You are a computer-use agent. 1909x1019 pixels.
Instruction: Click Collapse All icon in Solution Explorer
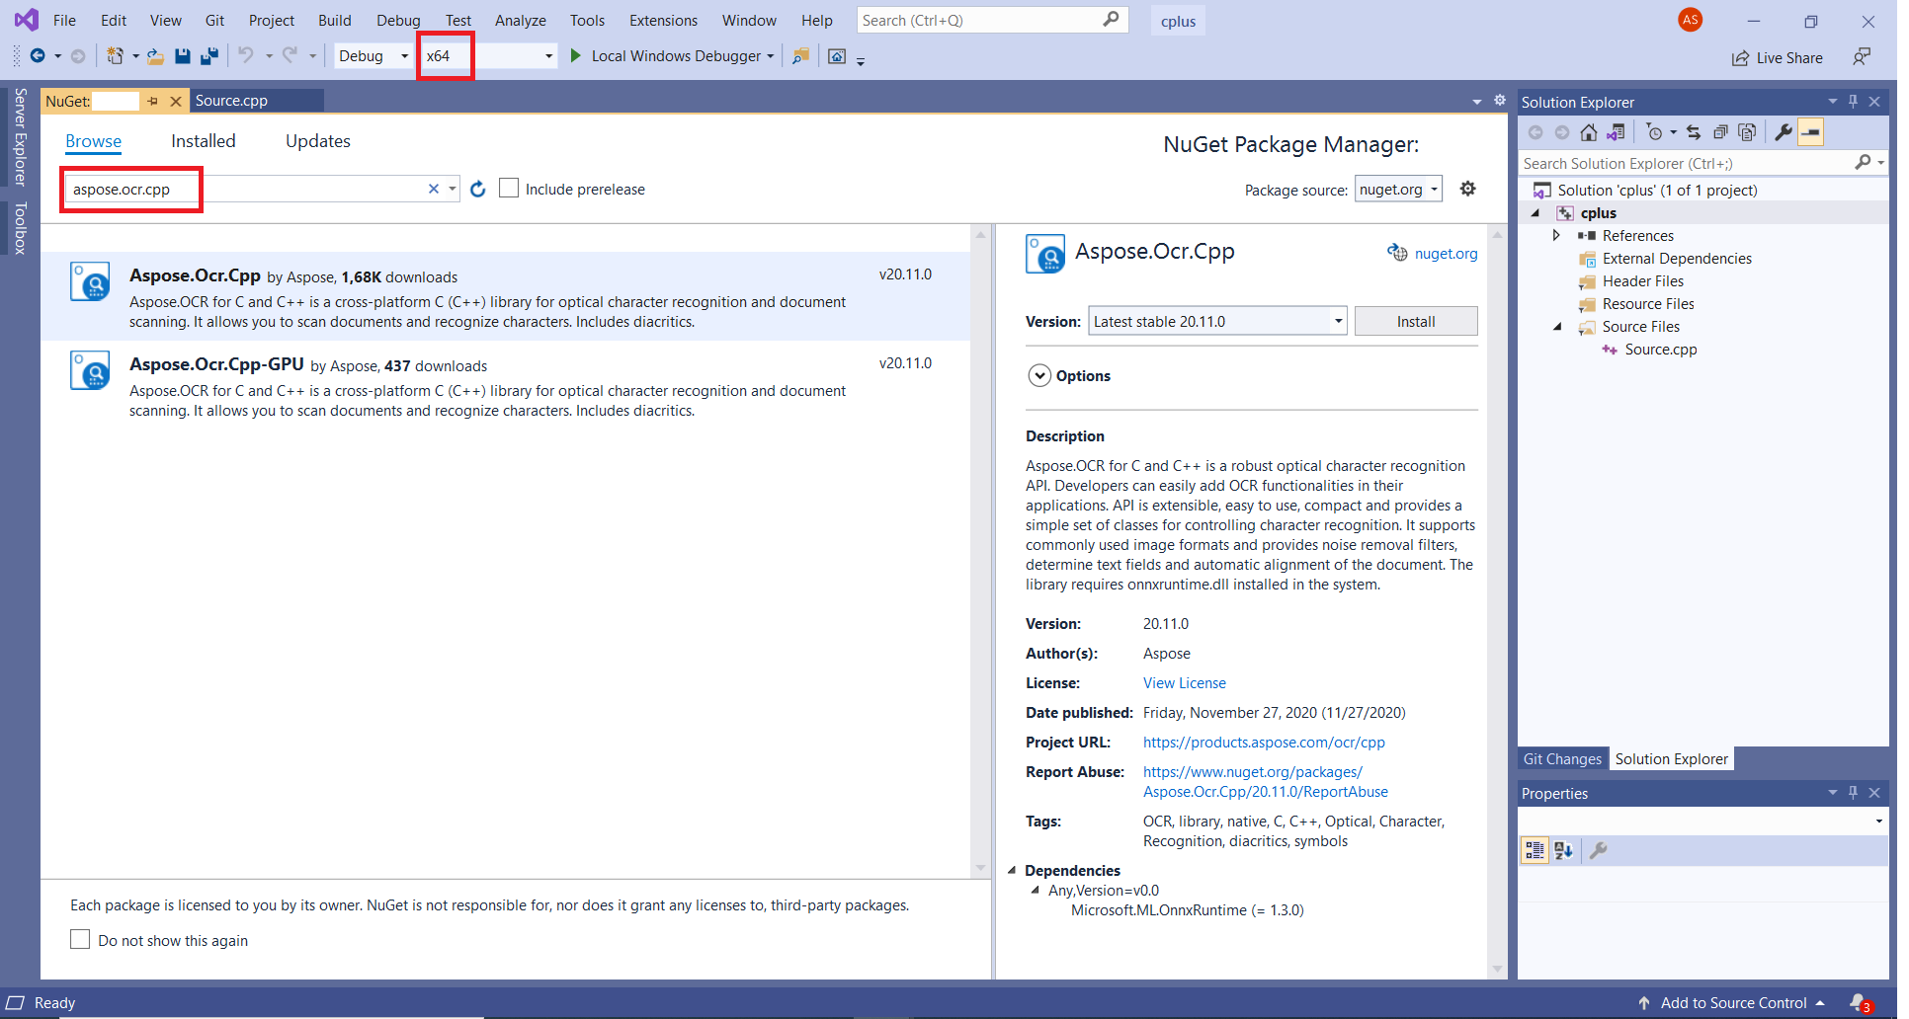point(1720,132)
